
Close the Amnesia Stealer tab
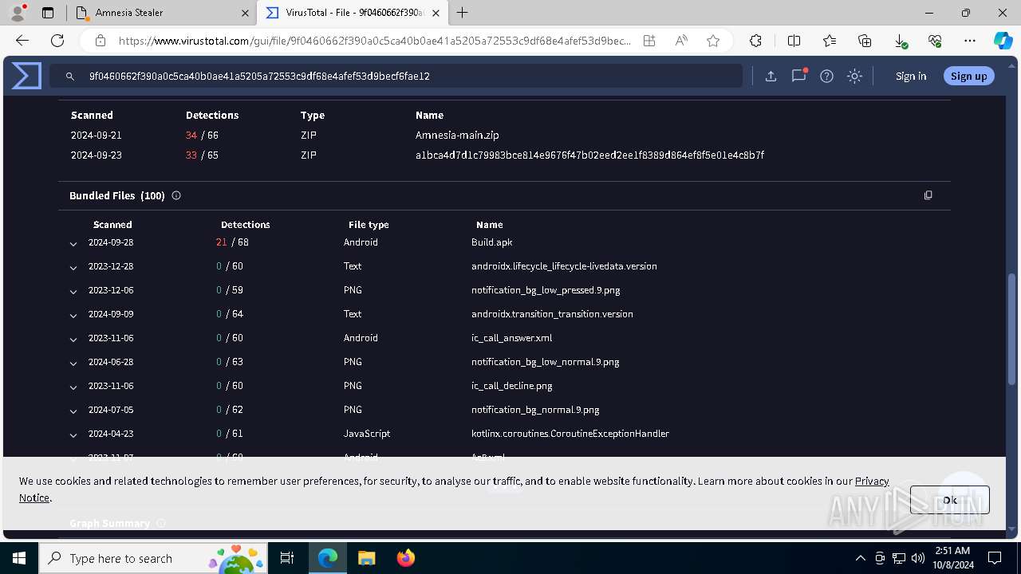243,13
